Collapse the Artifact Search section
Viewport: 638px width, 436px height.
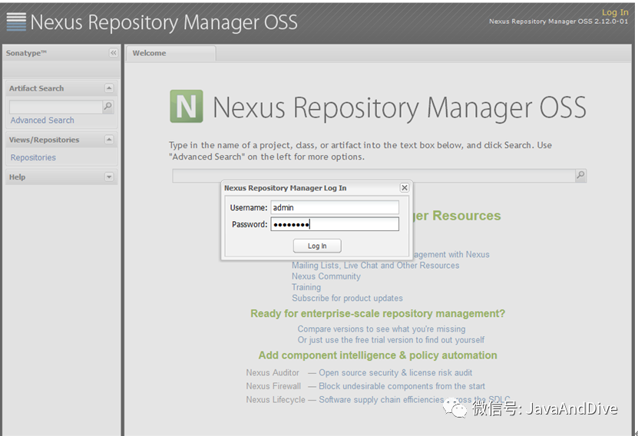pyautogui.click(x=109, y=88)
